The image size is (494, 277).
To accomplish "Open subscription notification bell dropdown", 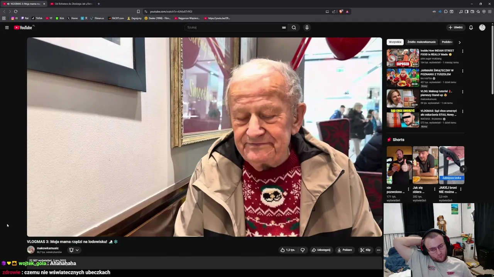I will 74,250.
